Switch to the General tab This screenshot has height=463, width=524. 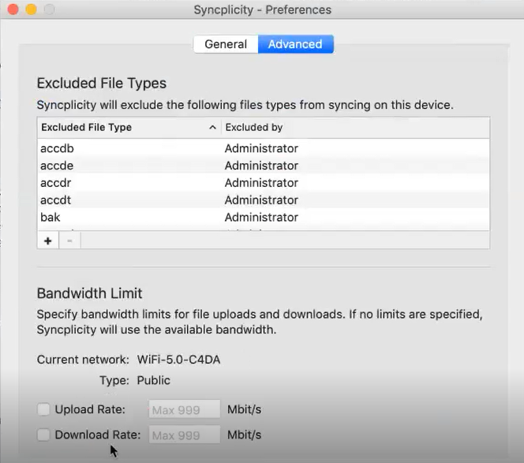coord(226,44)
